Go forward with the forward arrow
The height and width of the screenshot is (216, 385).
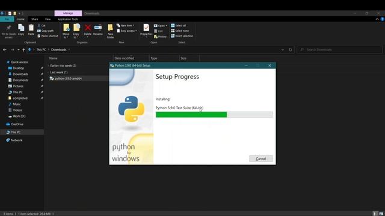tap(12, 50)
